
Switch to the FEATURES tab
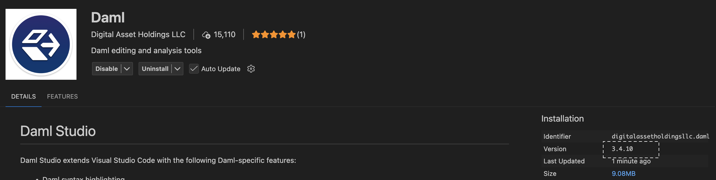pyautogui.click(x=62, y=96)
